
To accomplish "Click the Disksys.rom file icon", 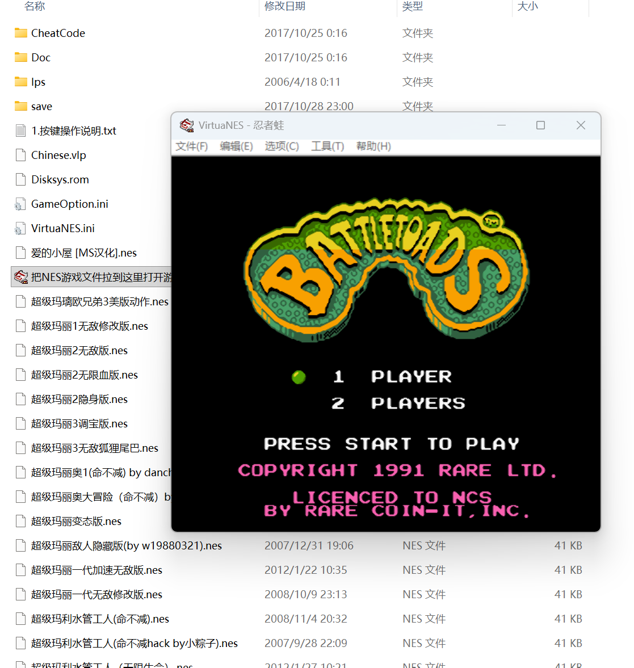I will [x=20, y=179].
